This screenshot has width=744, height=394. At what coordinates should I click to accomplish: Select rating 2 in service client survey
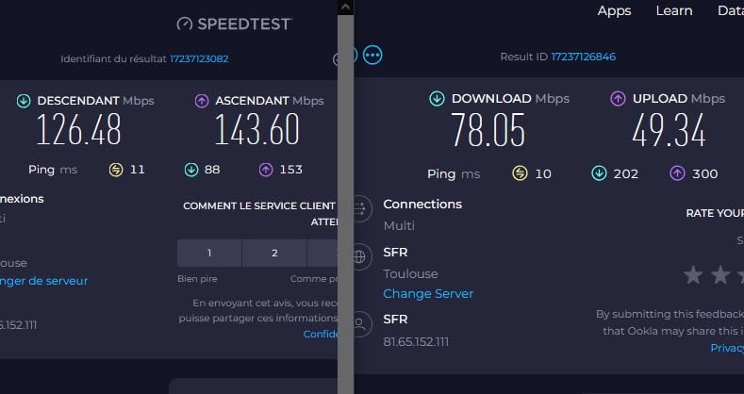pos(274,253)
